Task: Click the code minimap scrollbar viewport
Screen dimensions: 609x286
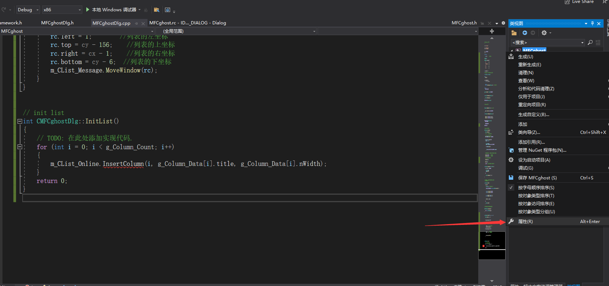Action: tap(492, 241)
